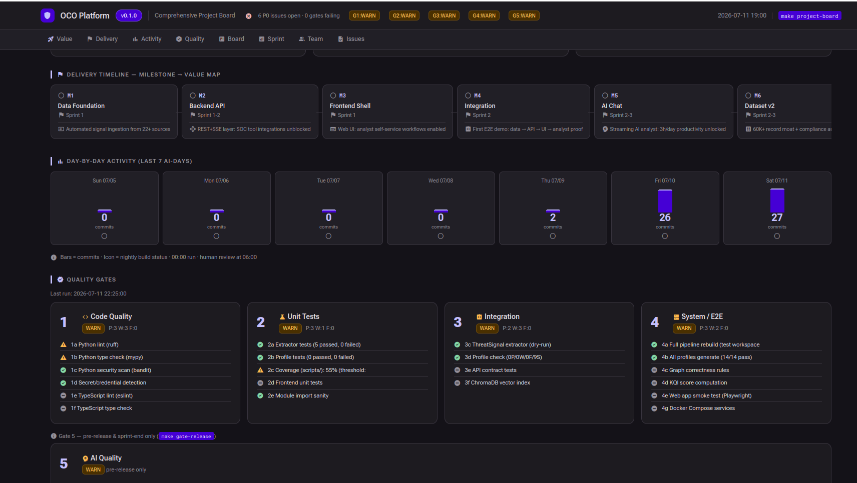Click the OCO Platform shield logo
The width and height of the screenshot is (857, 483).
[x=48, y=15]
